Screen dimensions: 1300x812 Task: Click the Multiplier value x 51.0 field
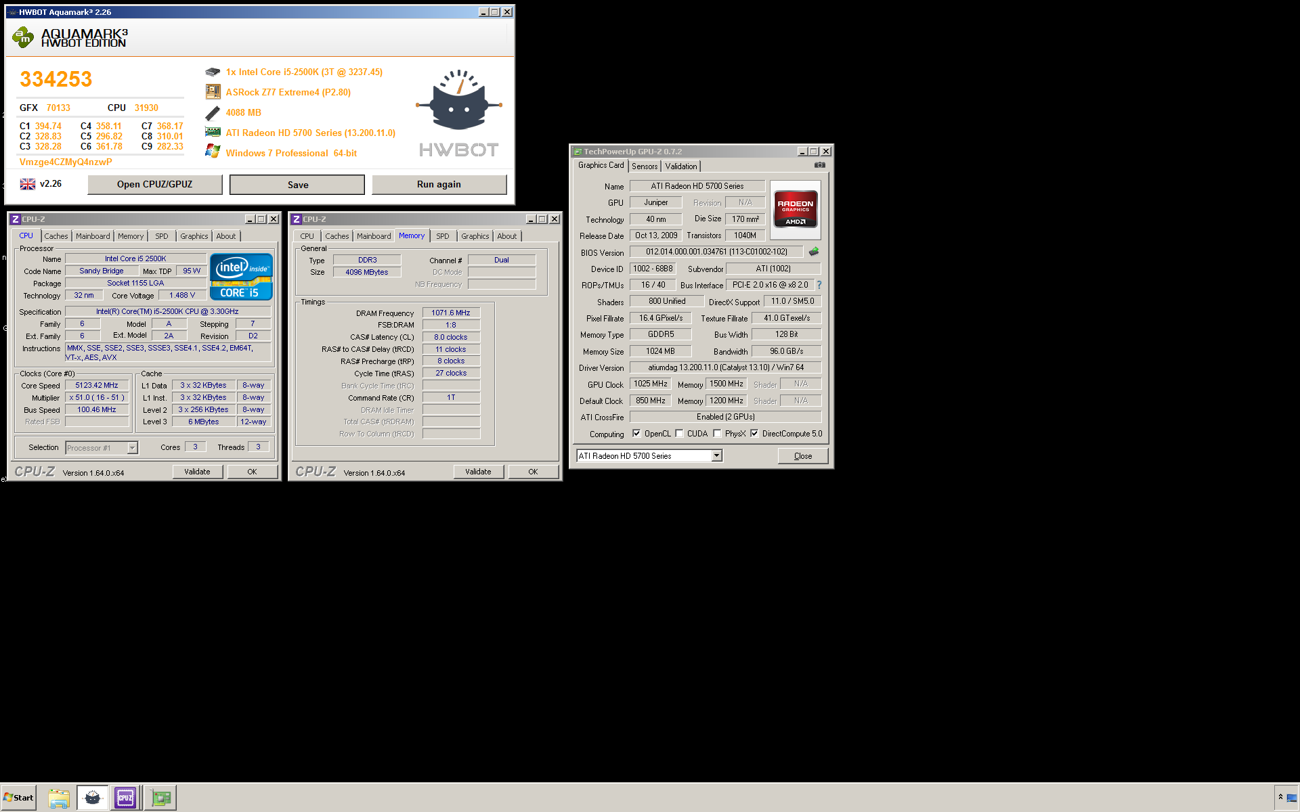[x=97, y=397]
